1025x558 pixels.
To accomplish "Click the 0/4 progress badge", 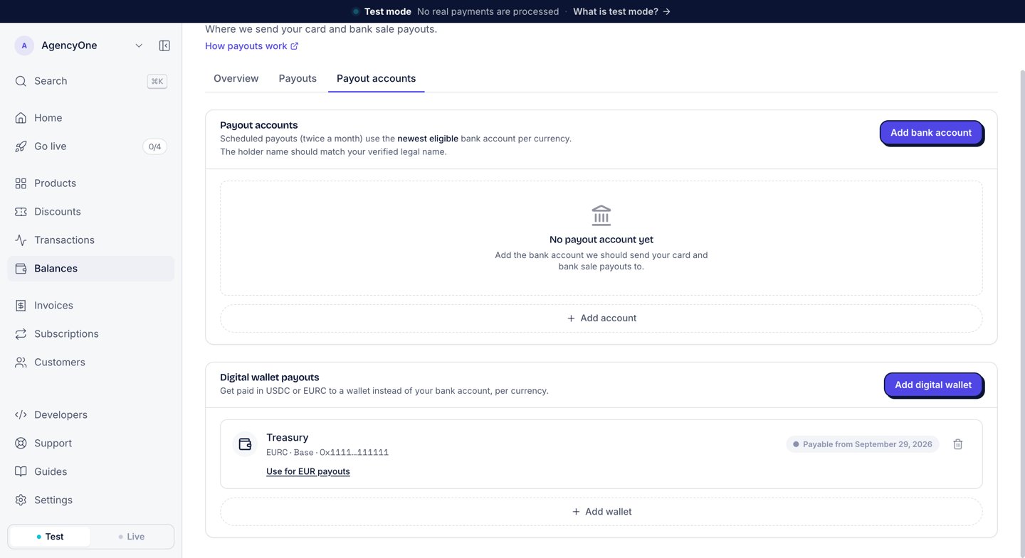I will 154,146.
